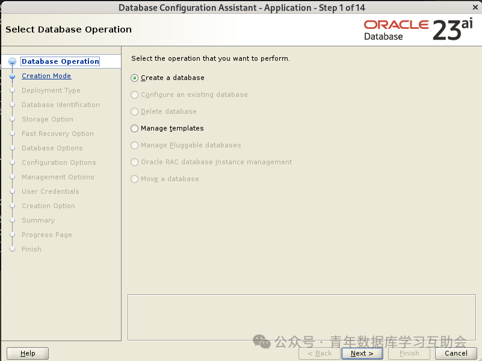
Task: Click the Back navigation button
Action: click(x=320, y=353)
